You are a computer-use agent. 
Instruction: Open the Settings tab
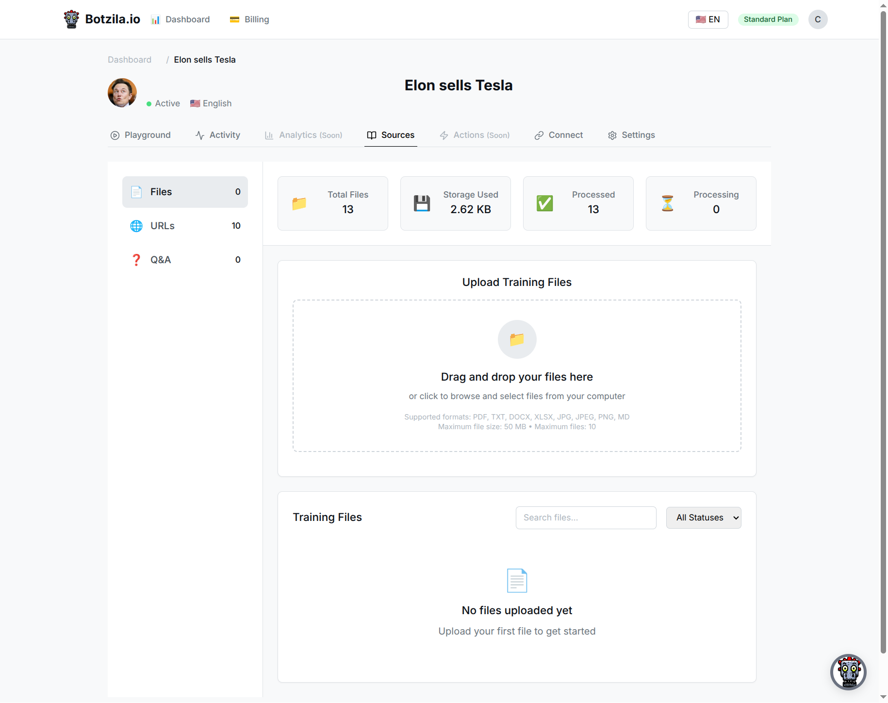(x=631, y=135)
